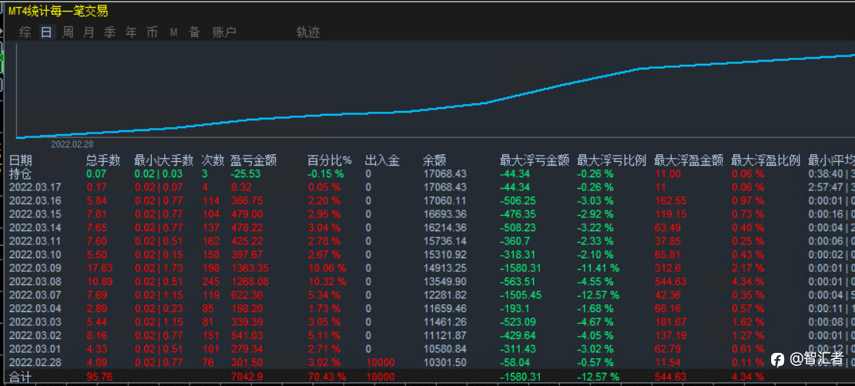
Task: Select the 2022.03.03 date row
Action: pyautogui.click(x=35, y=322)
